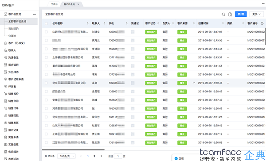Go to page 2 in pagination
266x161 pixels.
pyautogui.click(x=94, y=156)
